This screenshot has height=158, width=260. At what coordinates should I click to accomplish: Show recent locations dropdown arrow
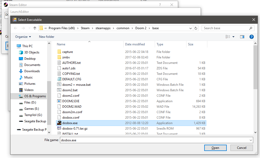click(29, 28)
